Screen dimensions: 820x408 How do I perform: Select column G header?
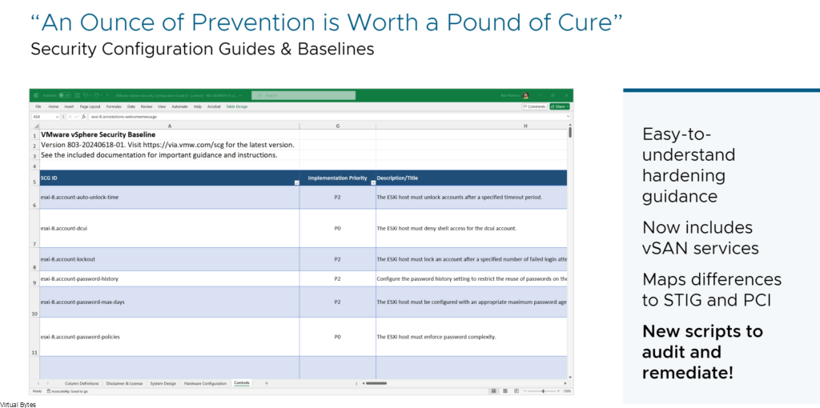tap(337, 126)
